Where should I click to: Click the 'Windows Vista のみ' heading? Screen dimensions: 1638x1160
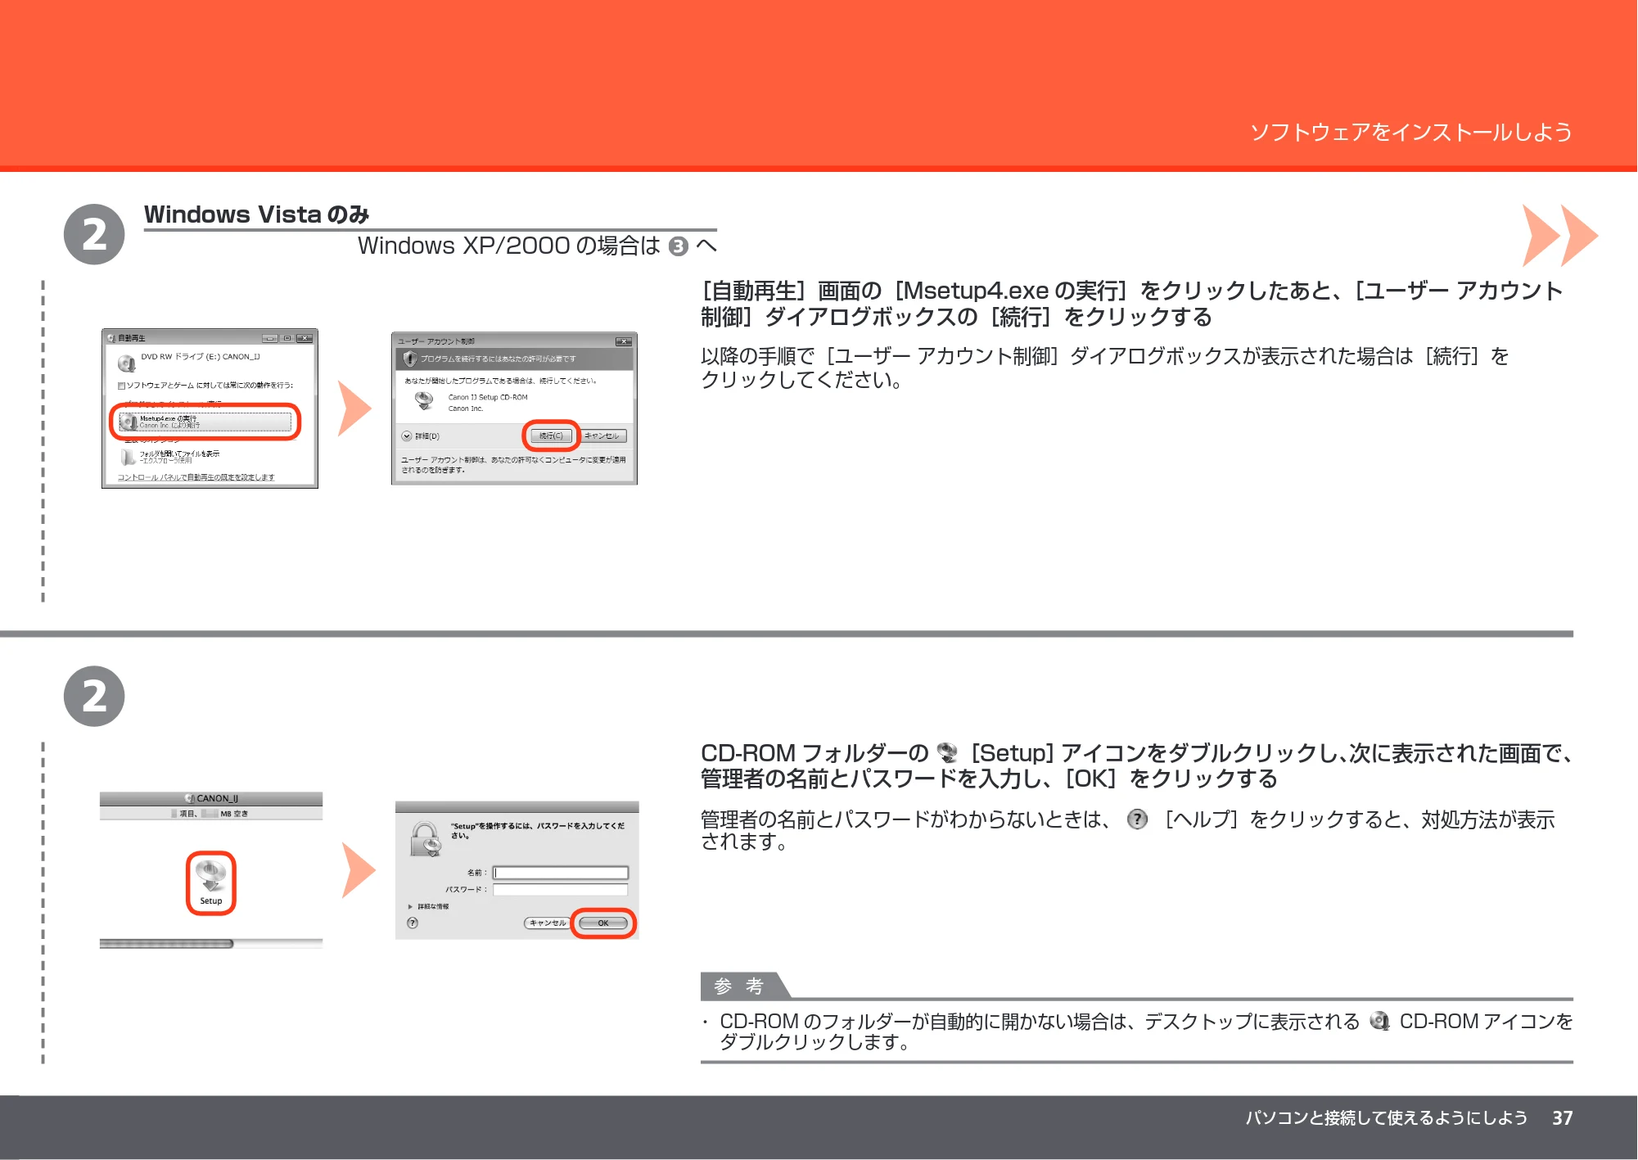point(257,214)
